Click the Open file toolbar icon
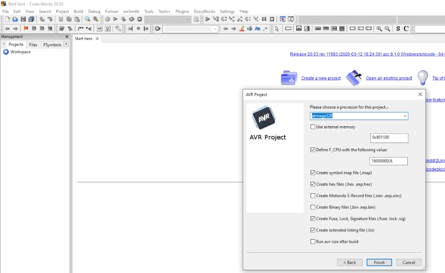 point(15,19)
